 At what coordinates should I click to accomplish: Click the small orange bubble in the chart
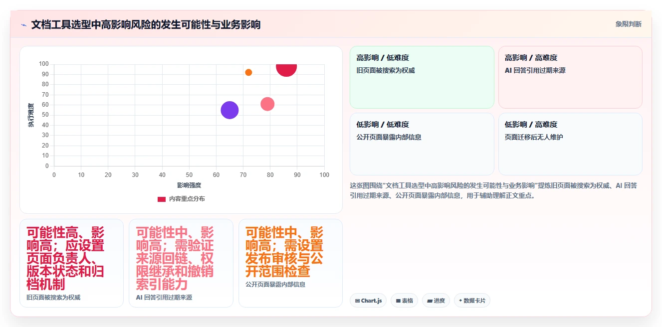[x=248, y=72]
